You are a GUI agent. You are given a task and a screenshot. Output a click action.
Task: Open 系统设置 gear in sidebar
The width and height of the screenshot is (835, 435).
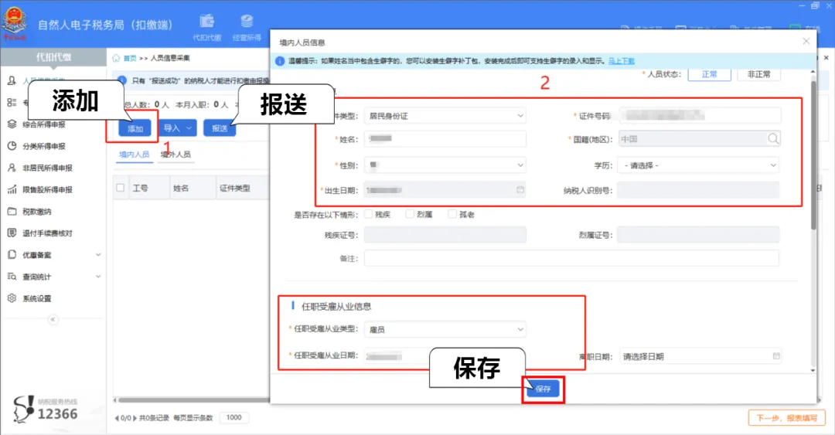click(x=12, y=298)
